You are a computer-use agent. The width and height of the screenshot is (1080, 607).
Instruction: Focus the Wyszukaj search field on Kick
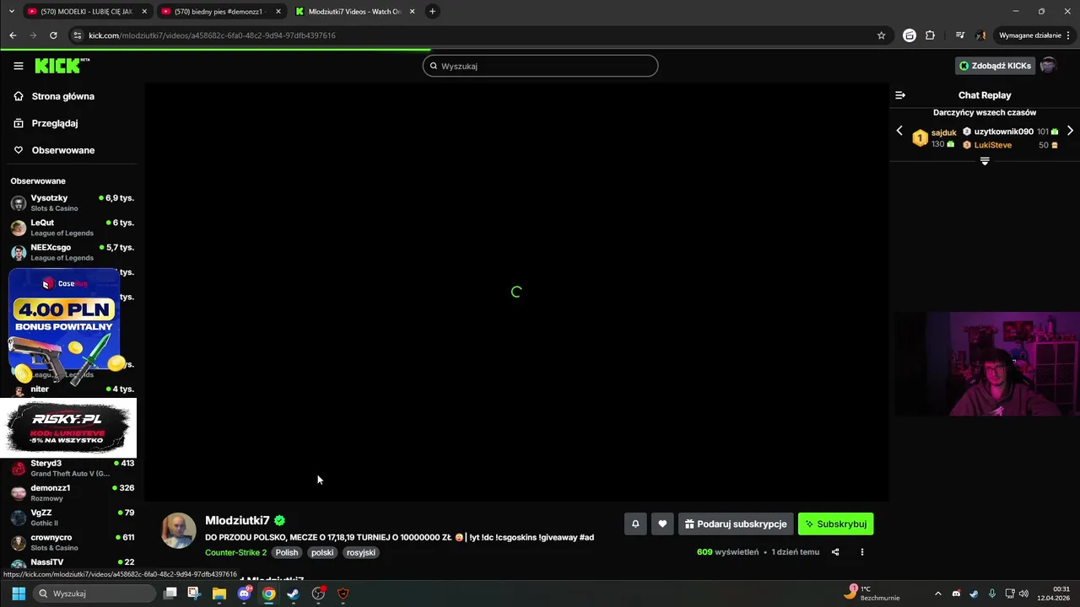(540, 66)
